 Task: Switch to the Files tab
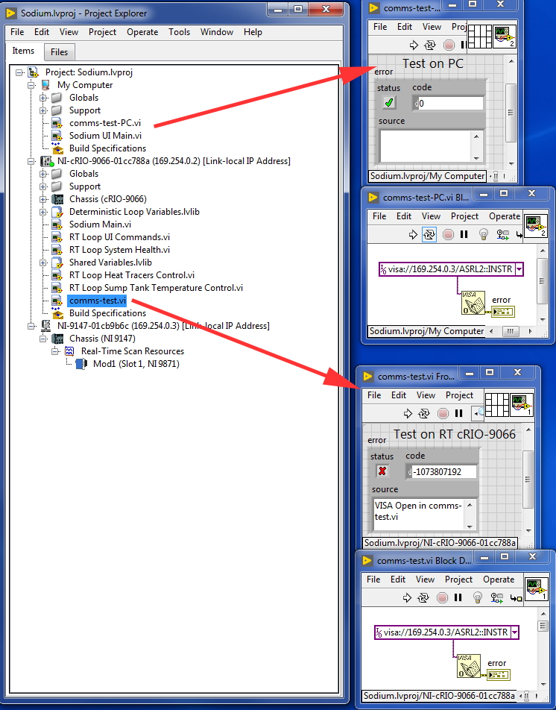coord(60,52)
